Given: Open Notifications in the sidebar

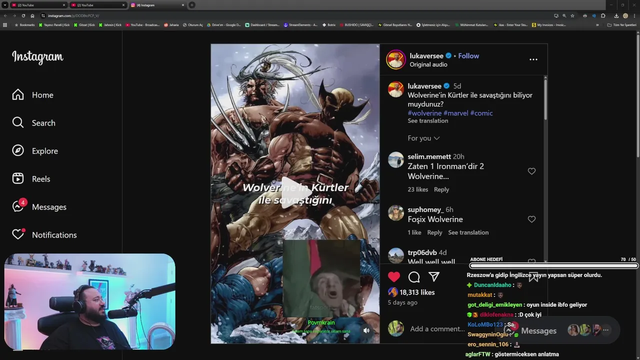Looking at the screenshot, I should (44, 234).
